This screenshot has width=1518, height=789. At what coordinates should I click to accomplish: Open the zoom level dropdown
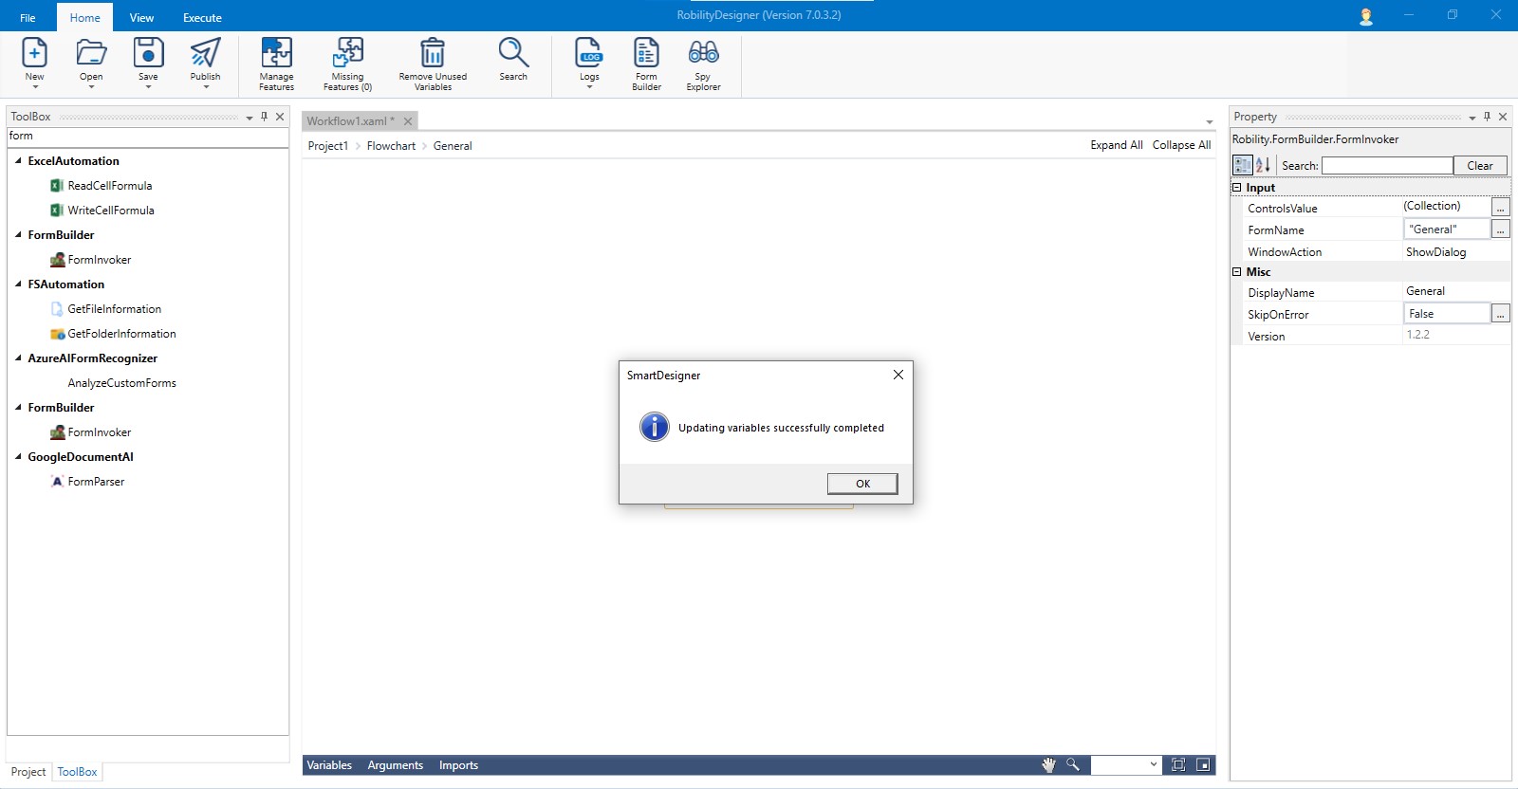click(x=1153, y=765)
